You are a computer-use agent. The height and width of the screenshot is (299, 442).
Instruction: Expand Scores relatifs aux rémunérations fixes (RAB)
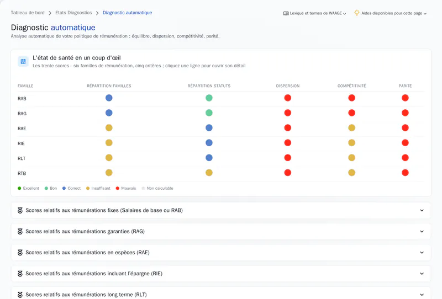coord(220,210)
